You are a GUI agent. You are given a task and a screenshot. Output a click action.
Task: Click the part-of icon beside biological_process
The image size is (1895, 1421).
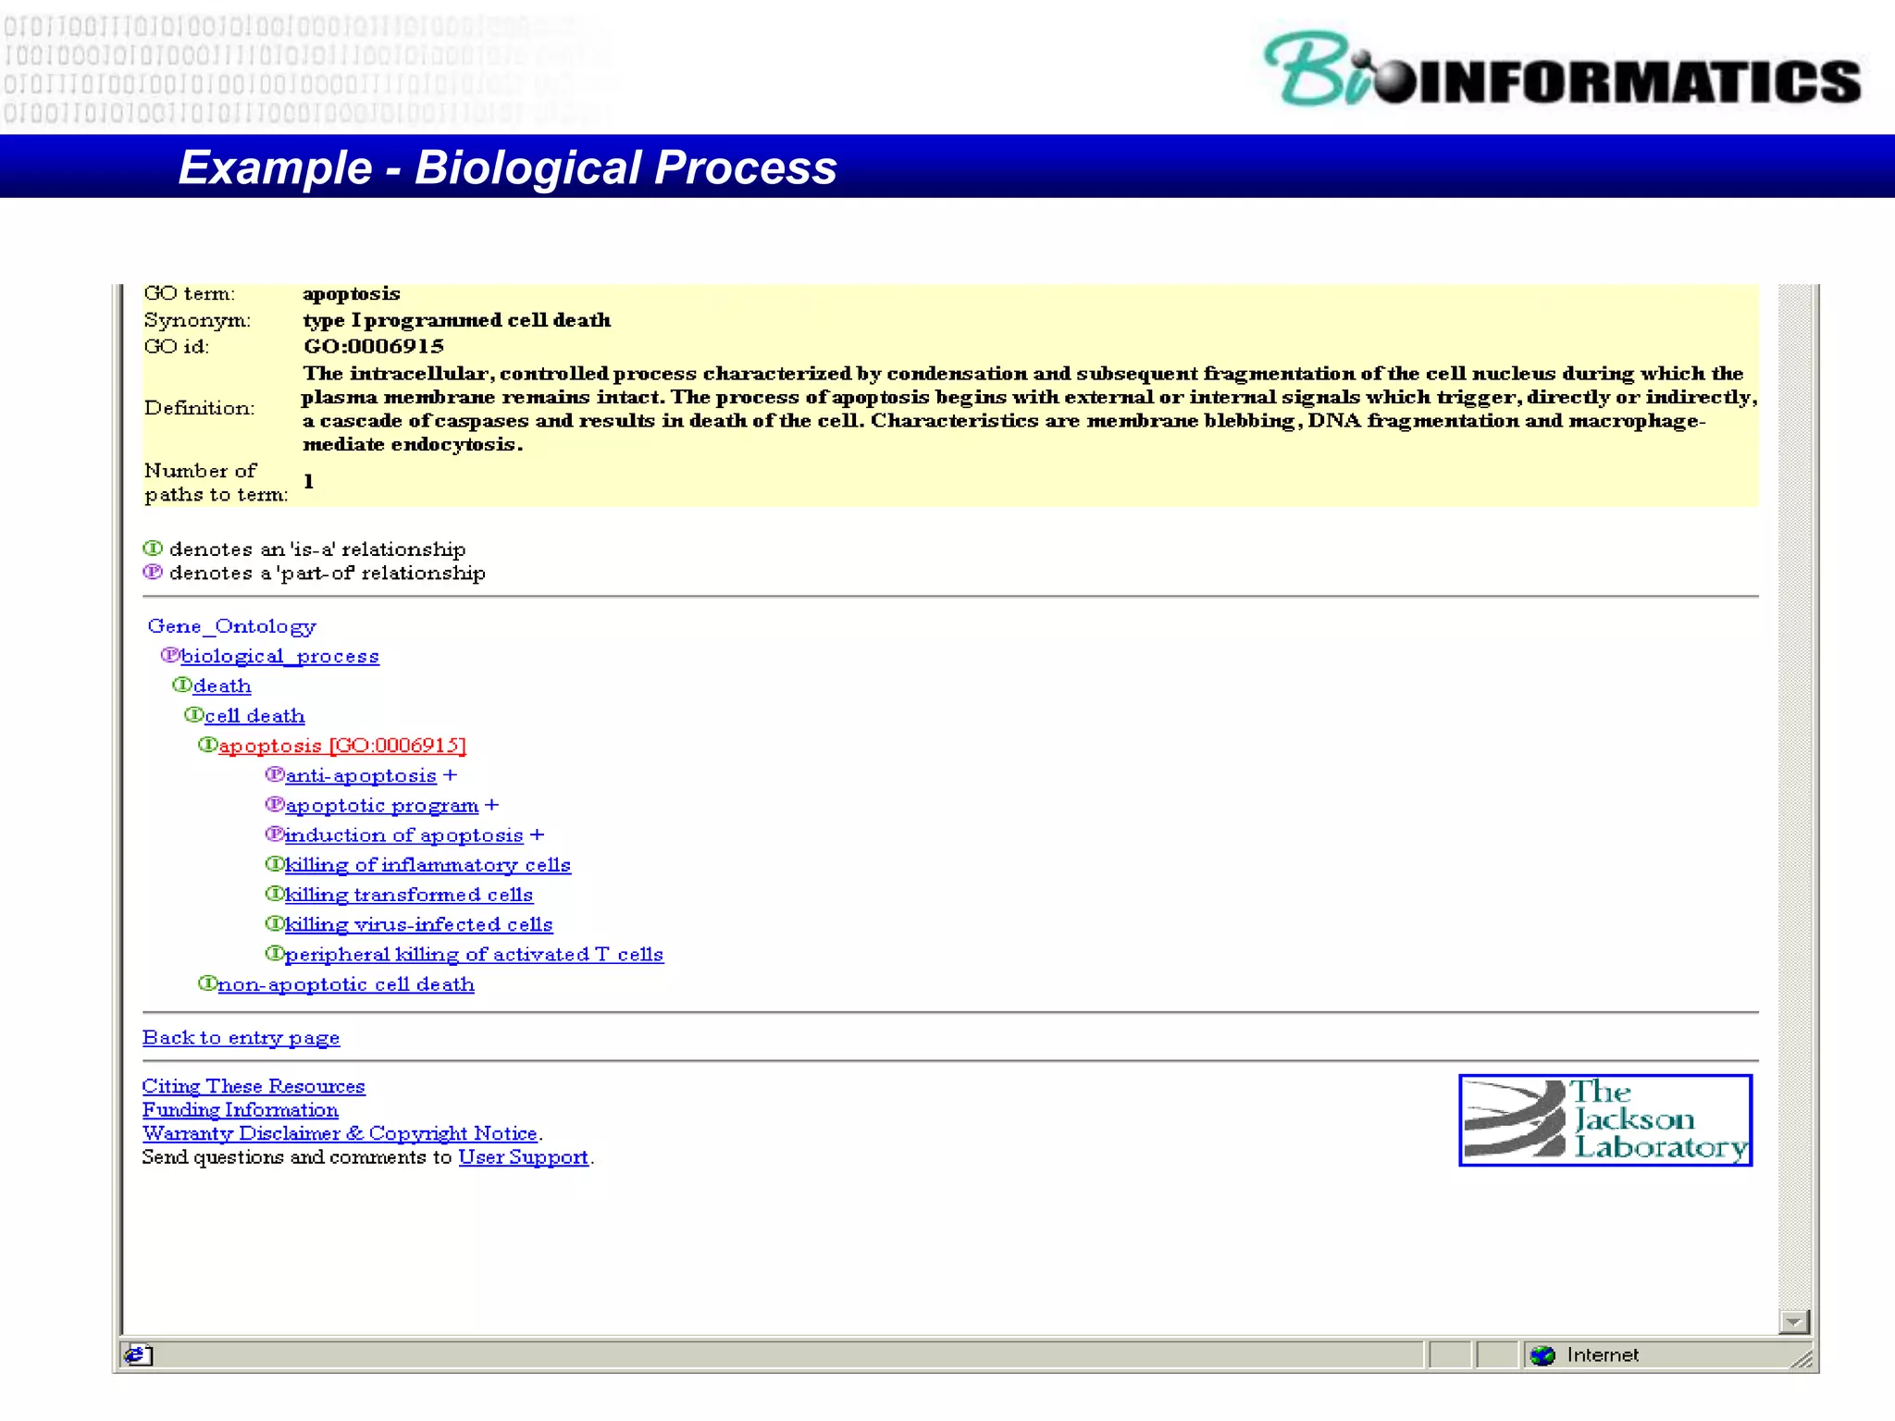(x=170, y=655)
